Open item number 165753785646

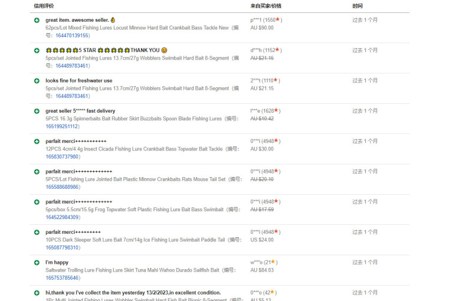tap(62, 278)
